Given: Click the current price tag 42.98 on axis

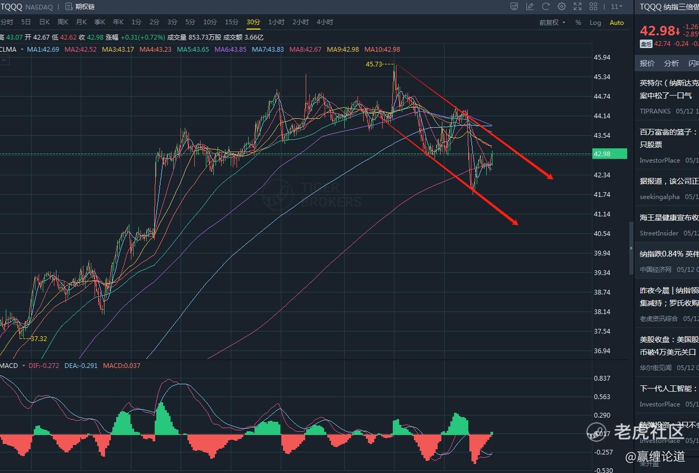Looking at the screenshot, I should tap(609, 154).
